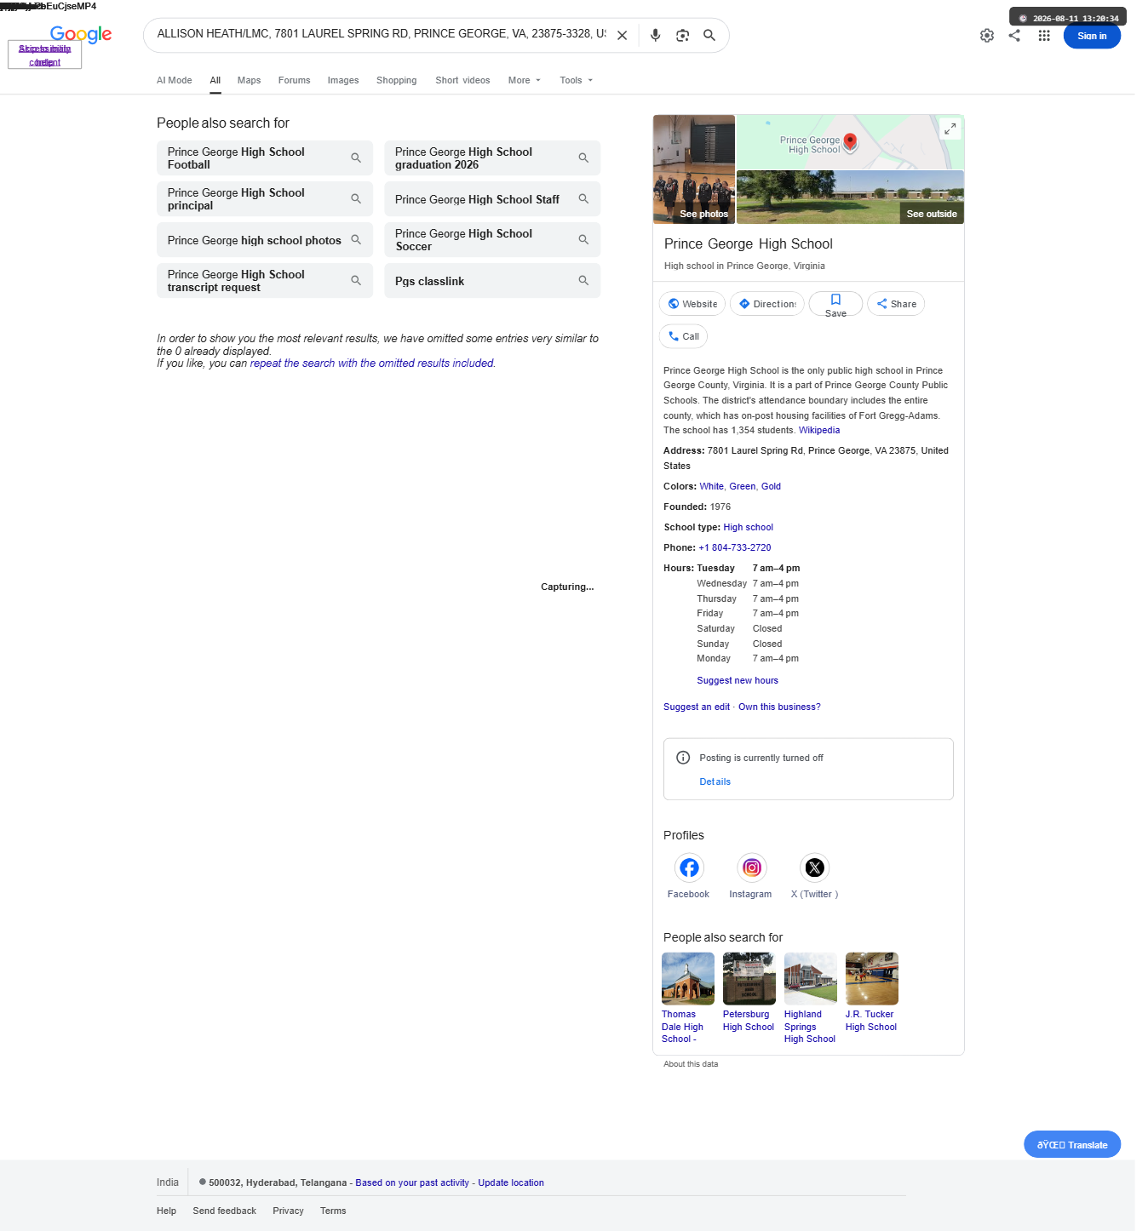
Task: Click Update location in footer
Action: point(511,1183)
